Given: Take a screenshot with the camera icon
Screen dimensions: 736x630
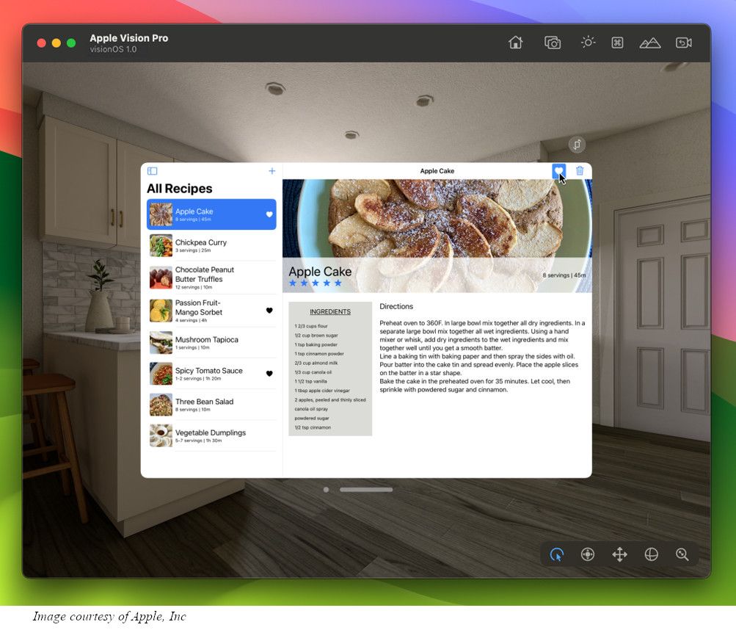Looking at the screenshot, I should [553, 43].
